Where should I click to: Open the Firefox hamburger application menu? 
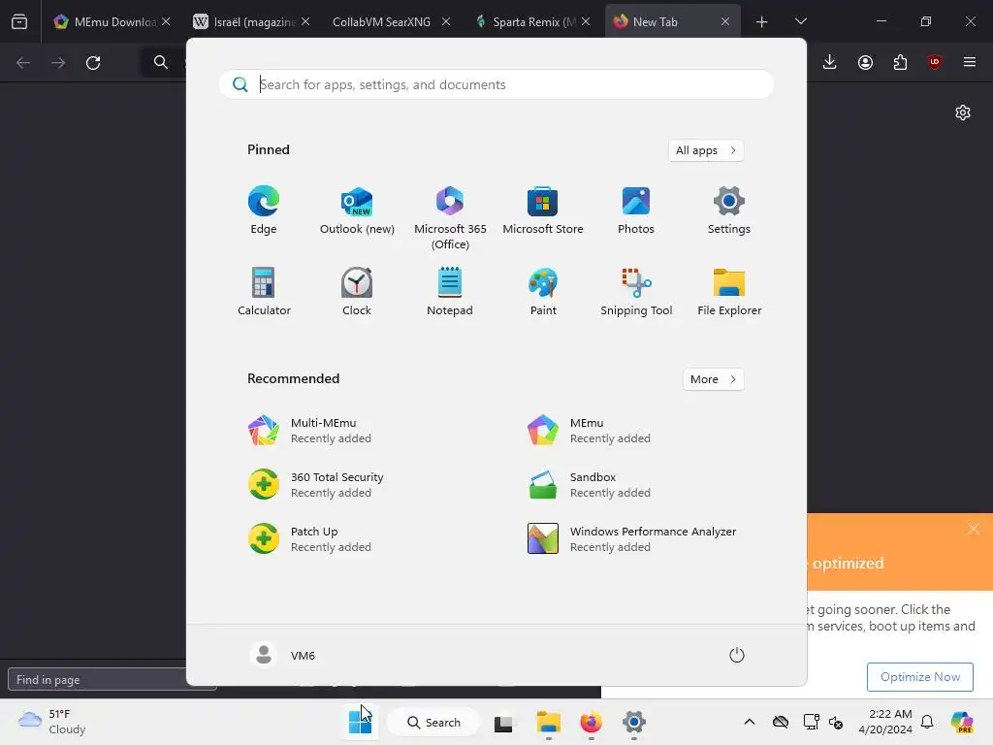tap(970, 62)
